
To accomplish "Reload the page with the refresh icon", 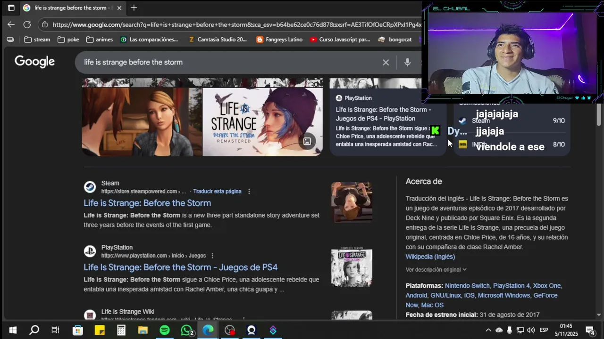I will [x=27, y=24].
